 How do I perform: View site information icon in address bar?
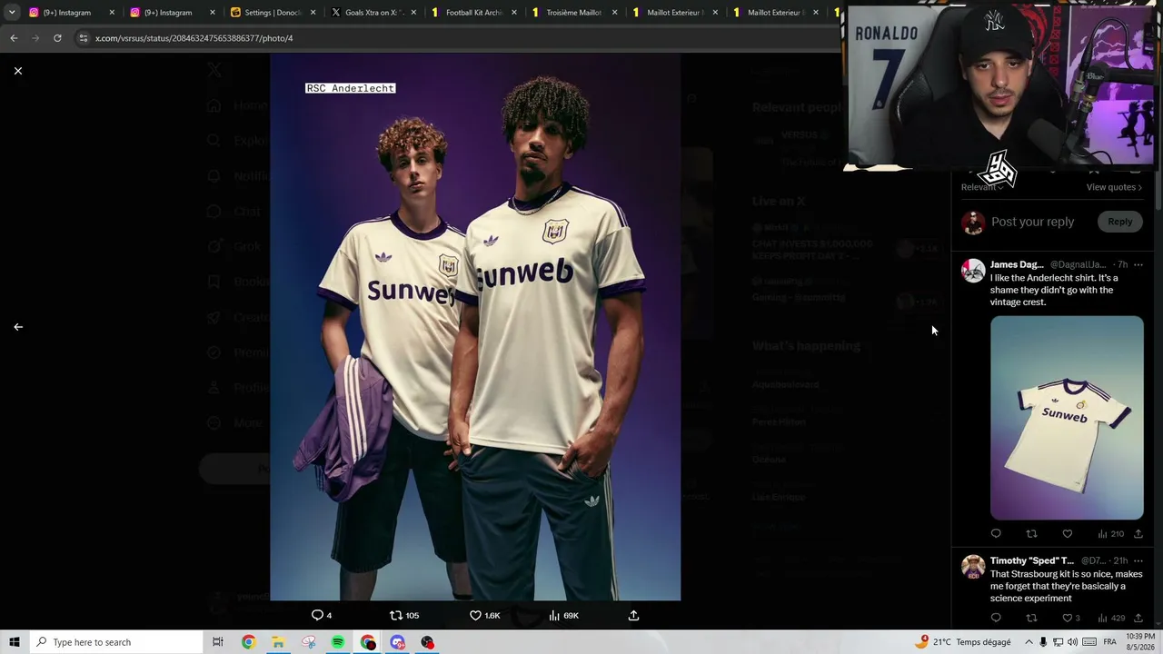click(x=84, y=38)
